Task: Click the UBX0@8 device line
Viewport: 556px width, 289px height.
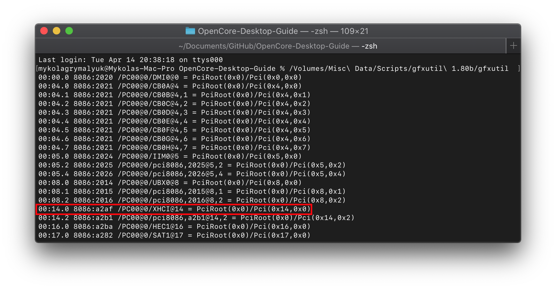Action: (170, 183)
